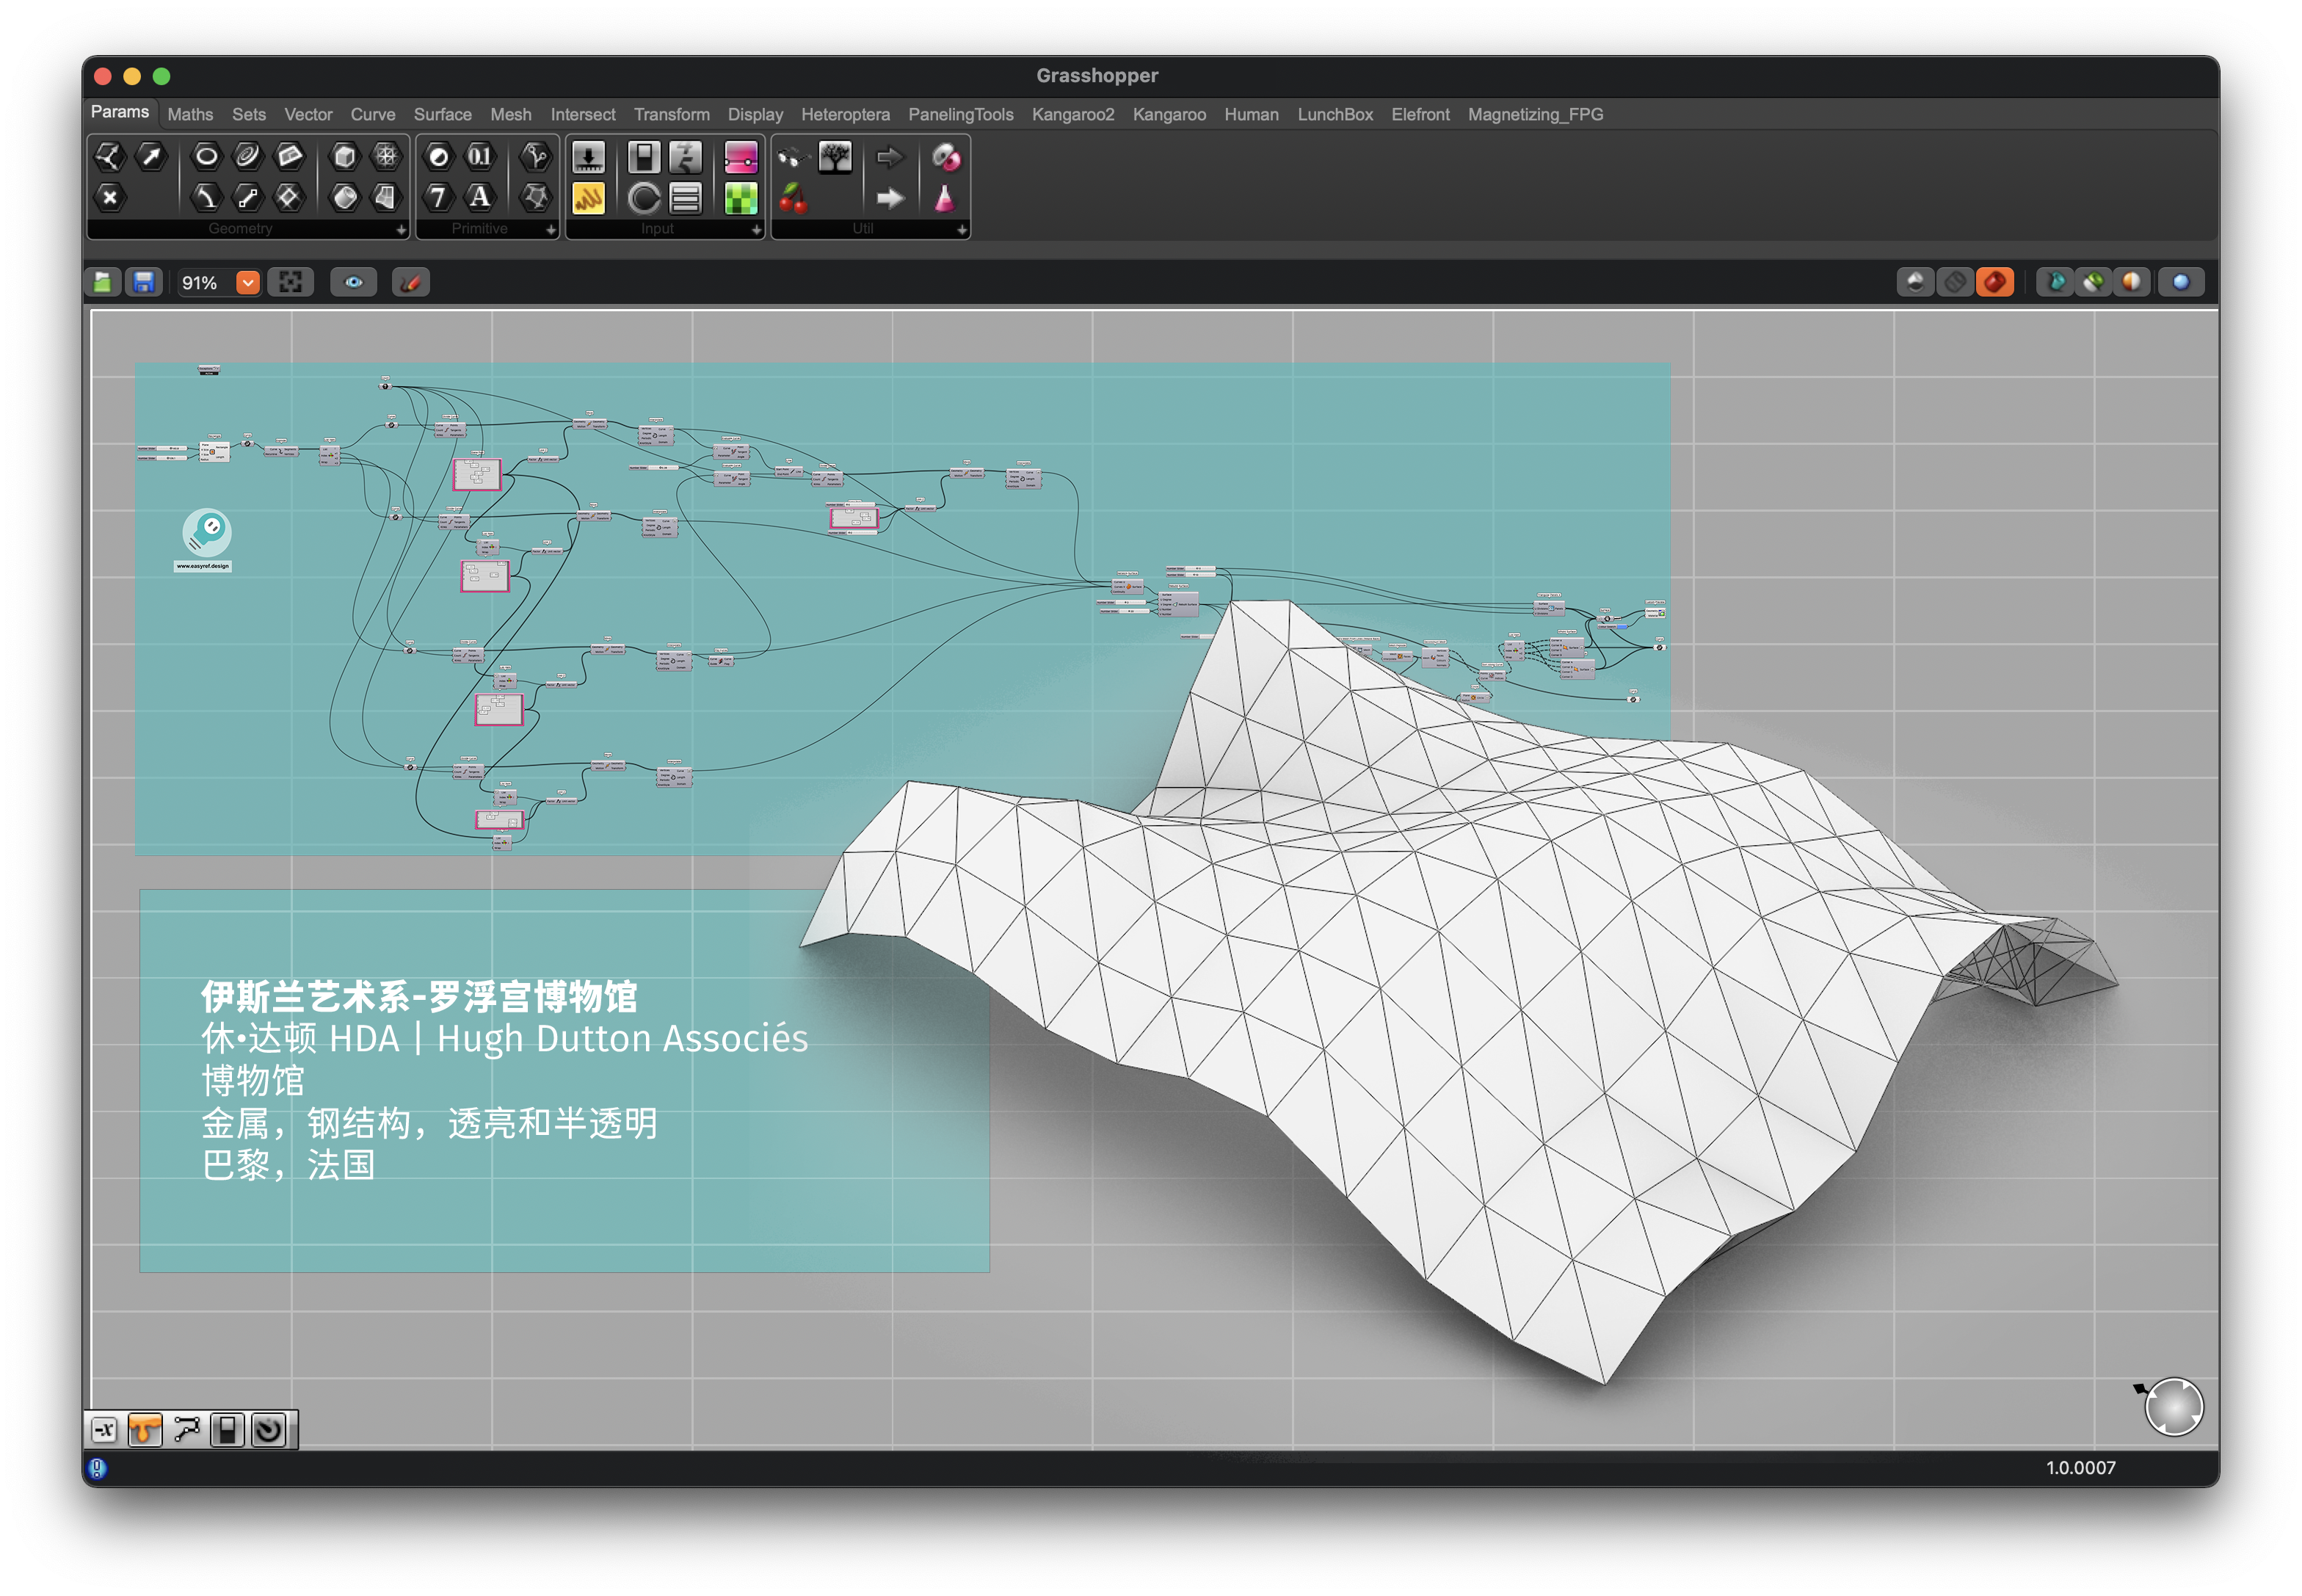The height and width of the screenshot is (1596, 2302).
Task: Click the Zoom Extents icon
Action: point(291,283)
